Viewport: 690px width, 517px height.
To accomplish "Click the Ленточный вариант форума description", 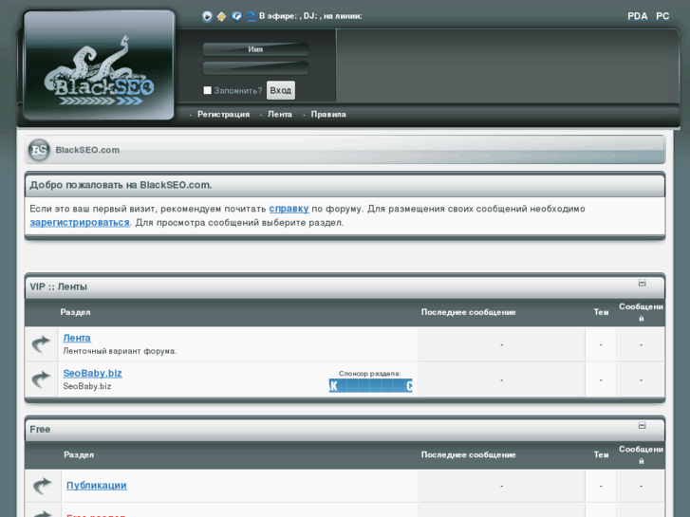I will tap(120, 351).
